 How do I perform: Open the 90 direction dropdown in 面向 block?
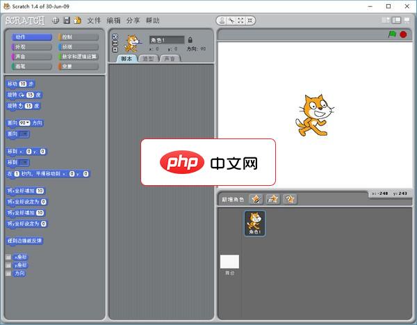pyautogui.click(x=24, y=122)
